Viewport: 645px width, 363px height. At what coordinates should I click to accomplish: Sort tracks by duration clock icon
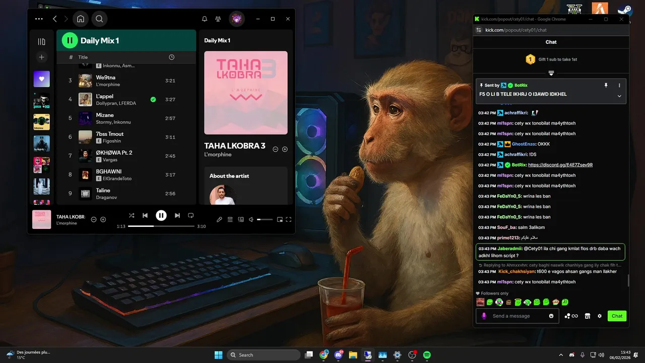point(171,57)
